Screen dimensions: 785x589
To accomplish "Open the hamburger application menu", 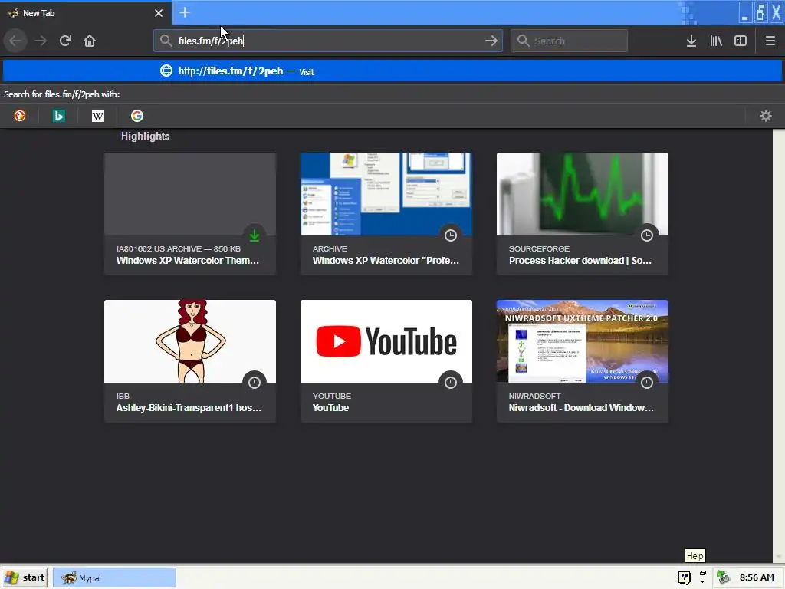I will pyautogui.click(x=770, y=41).
